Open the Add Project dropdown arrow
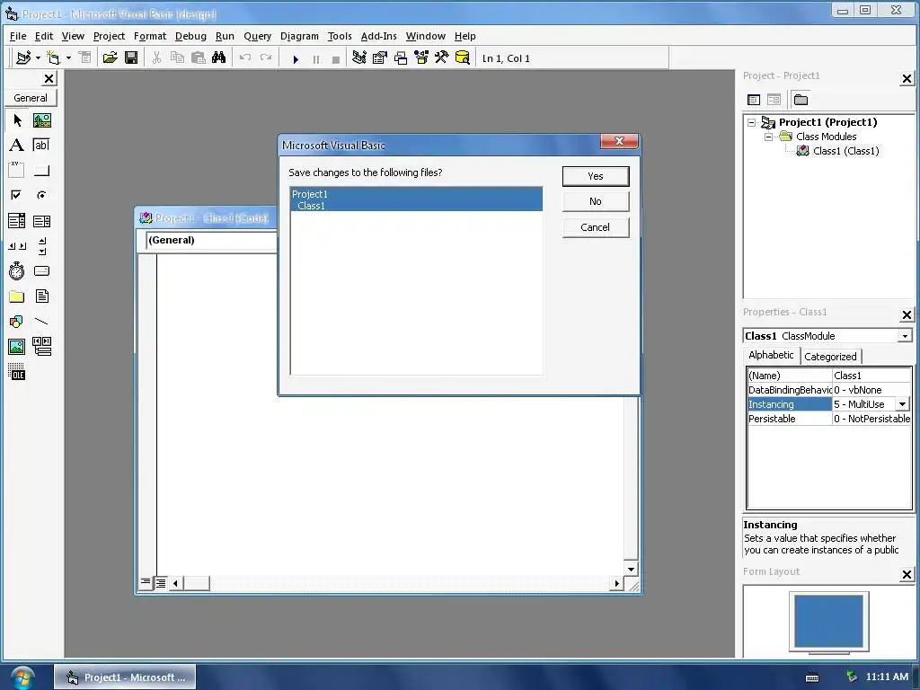This screenshot has width=920, height=690. (x=38, y=57)
